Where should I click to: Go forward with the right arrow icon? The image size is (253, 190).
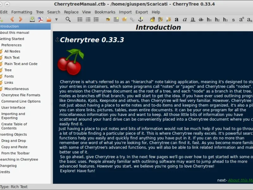click(21, 19)
